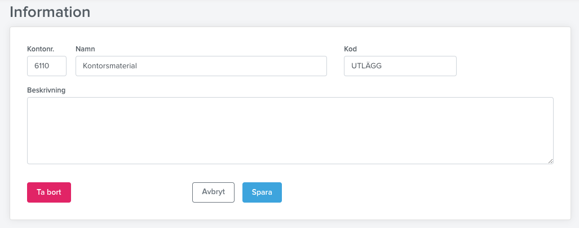Focus the Kontonr. field containing 6110

coord(47,66)
